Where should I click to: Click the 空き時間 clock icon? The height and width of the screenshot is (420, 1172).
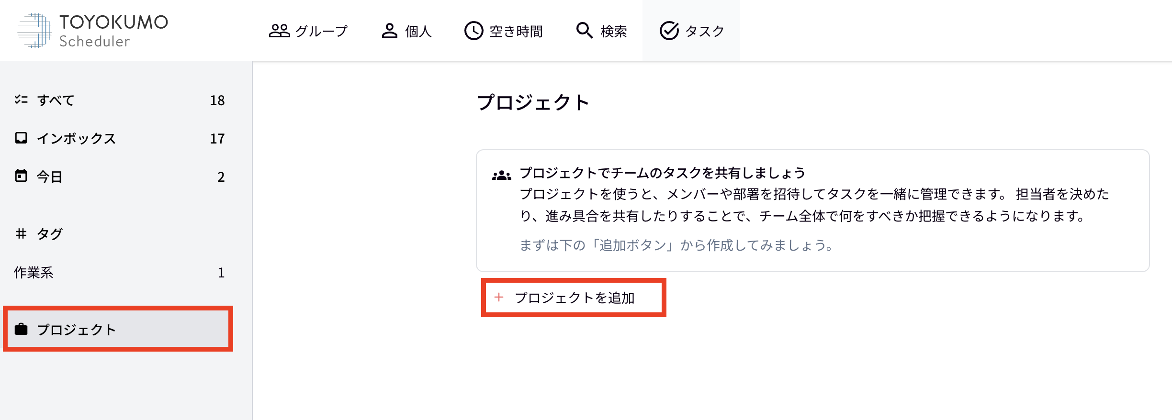tap(473, 30)
